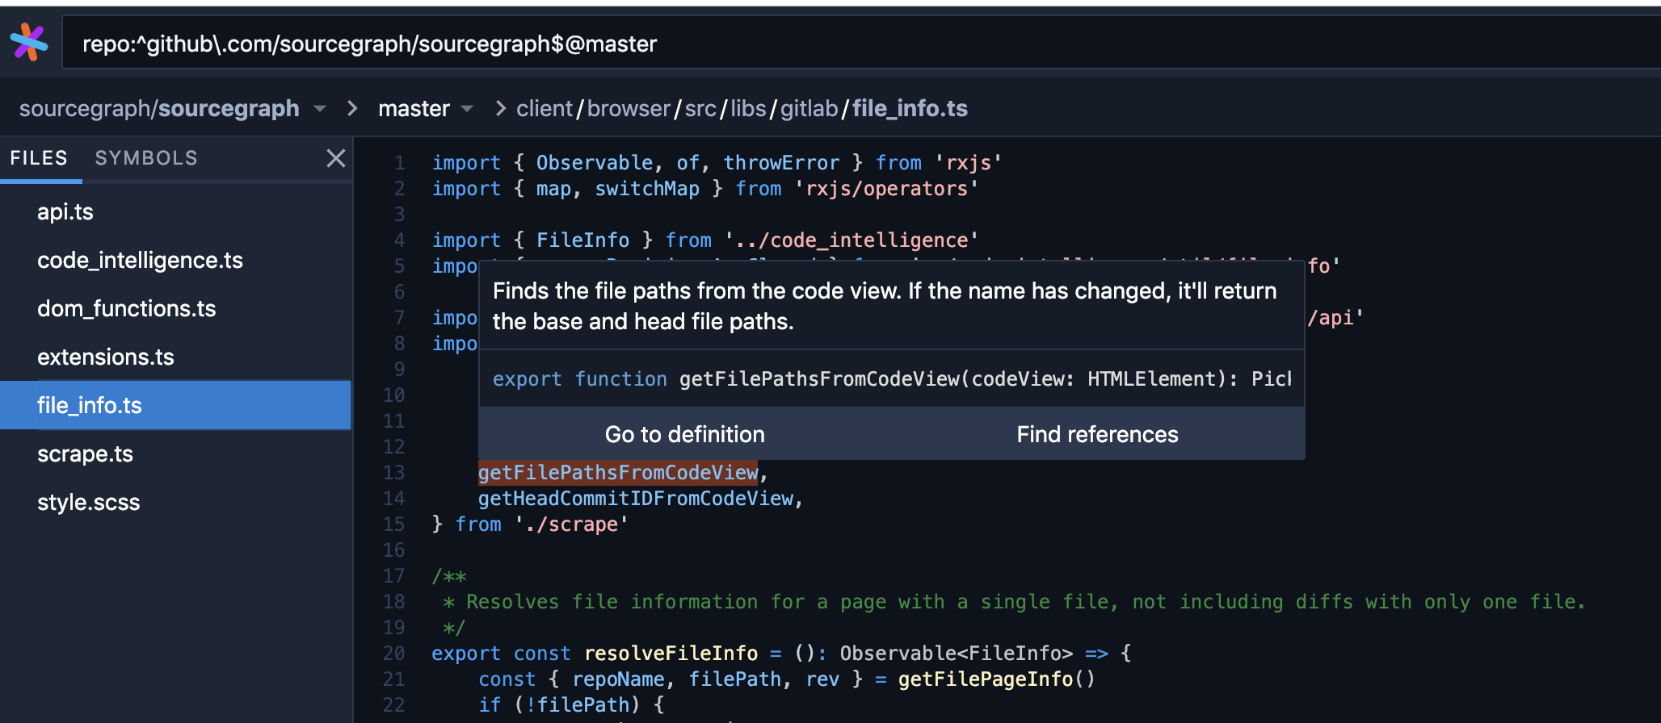
Task: Click filePath variable on line 21
Action: click(734, 679)
